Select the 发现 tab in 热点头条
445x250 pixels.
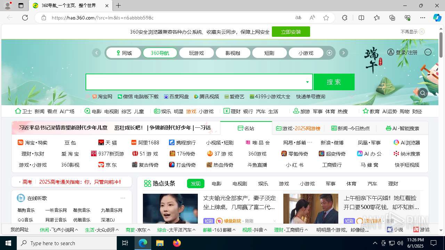(196, 184)
